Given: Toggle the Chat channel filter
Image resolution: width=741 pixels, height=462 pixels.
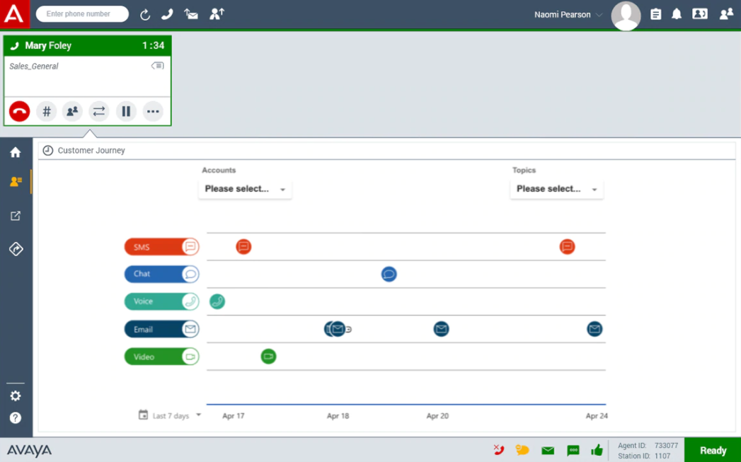Looking at the screenshot, I should pos(161,275).
